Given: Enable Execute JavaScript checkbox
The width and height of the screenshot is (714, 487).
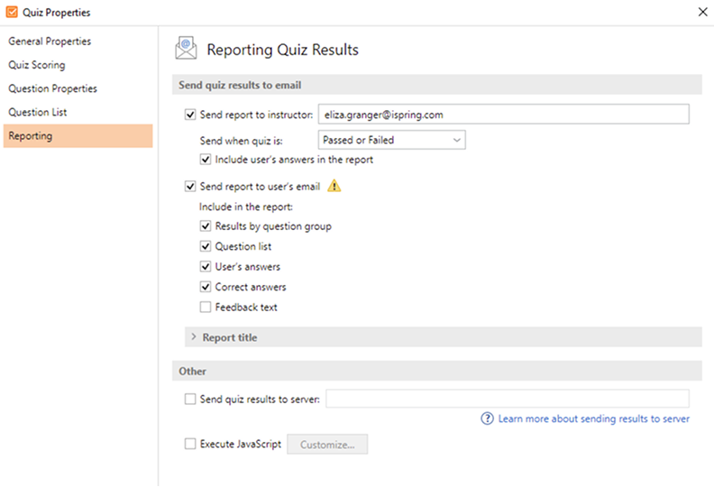Looking at the screenshot, I should tap(190, 444).
